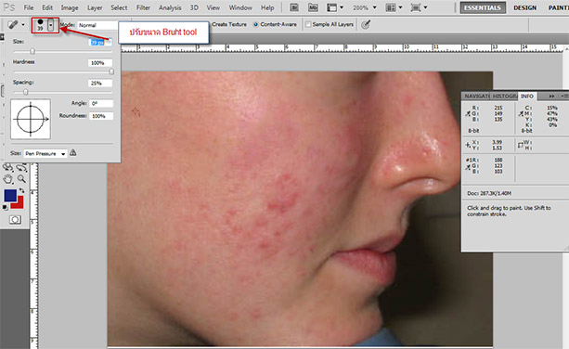Open the Image menu

(70, 7)
